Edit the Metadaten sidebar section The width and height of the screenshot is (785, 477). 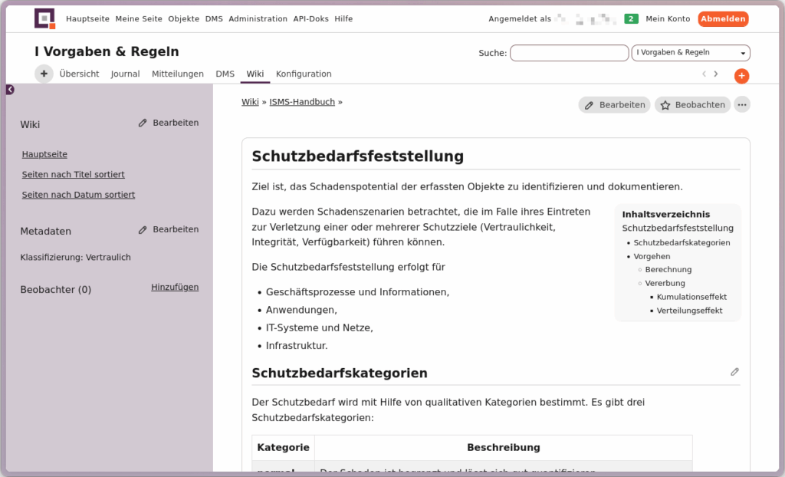(x=168, y=229)
